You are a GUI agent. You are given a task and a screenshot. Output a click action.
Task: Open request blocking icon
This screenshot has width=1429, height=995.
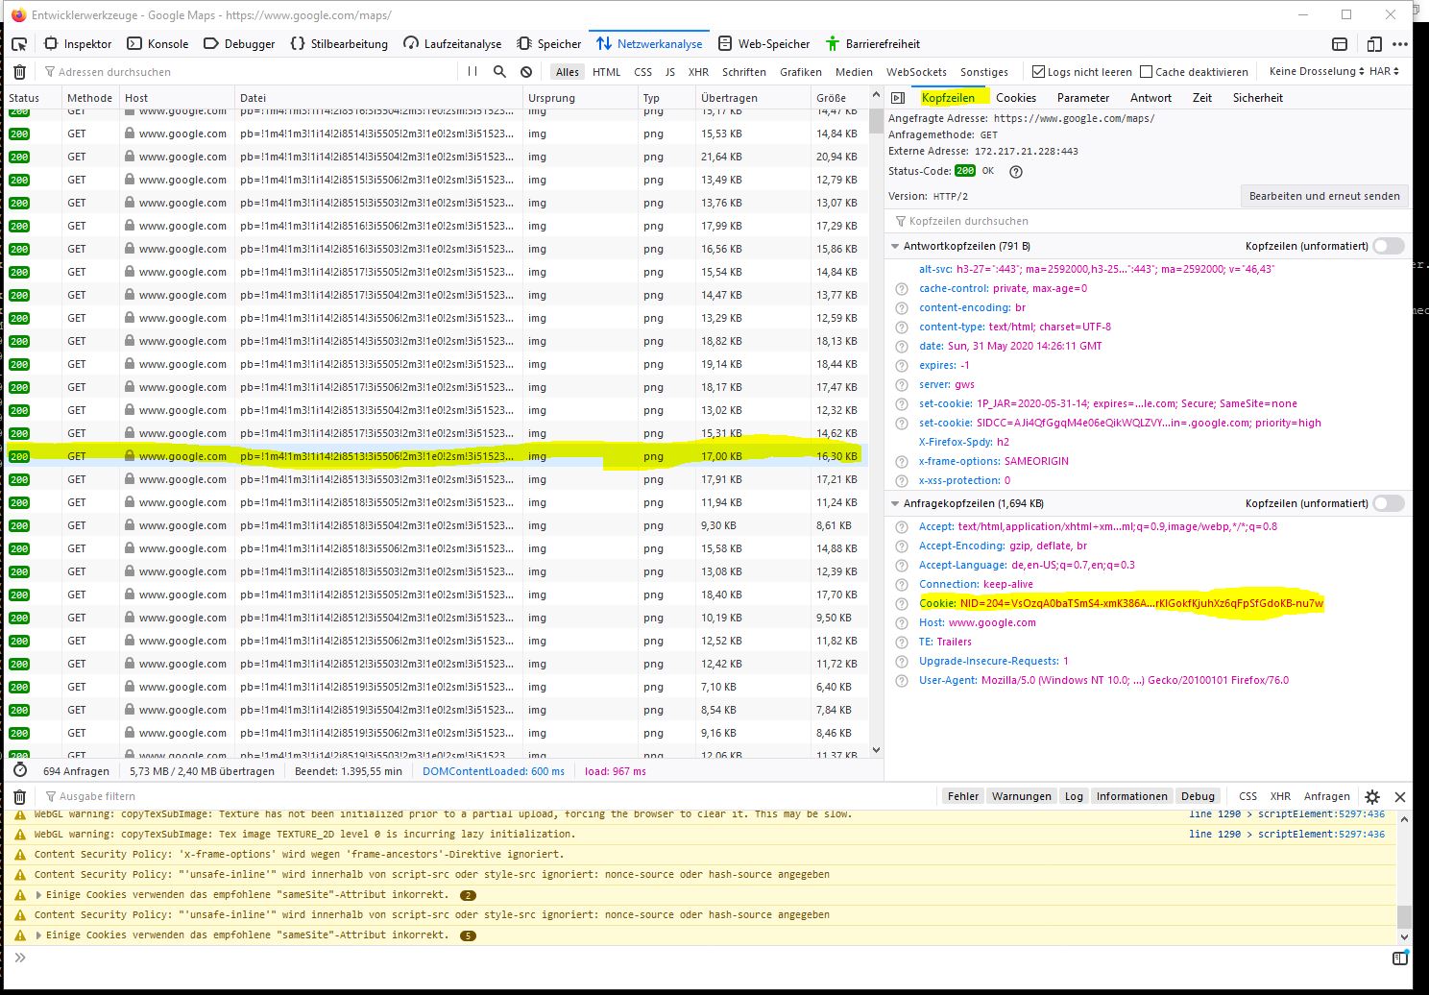pyautogui.click(x=526, y=72)
